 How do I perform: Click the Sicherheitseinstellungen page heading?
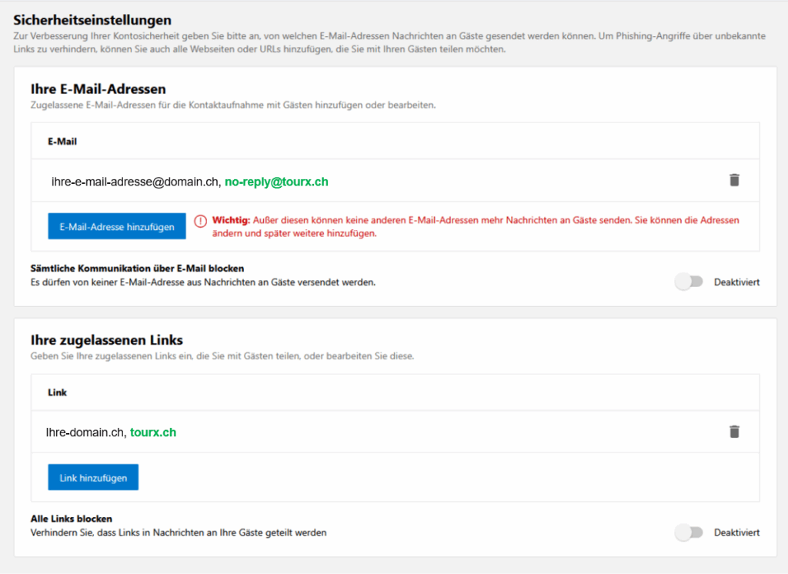pyautogui.click(x=92, y=20)
